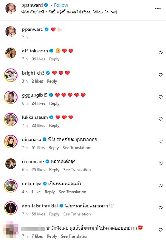Image resolution: width=166 pixels, height=243 pixels.
Task: Reply to bright_ch3's comment
Action: [52, 81]
